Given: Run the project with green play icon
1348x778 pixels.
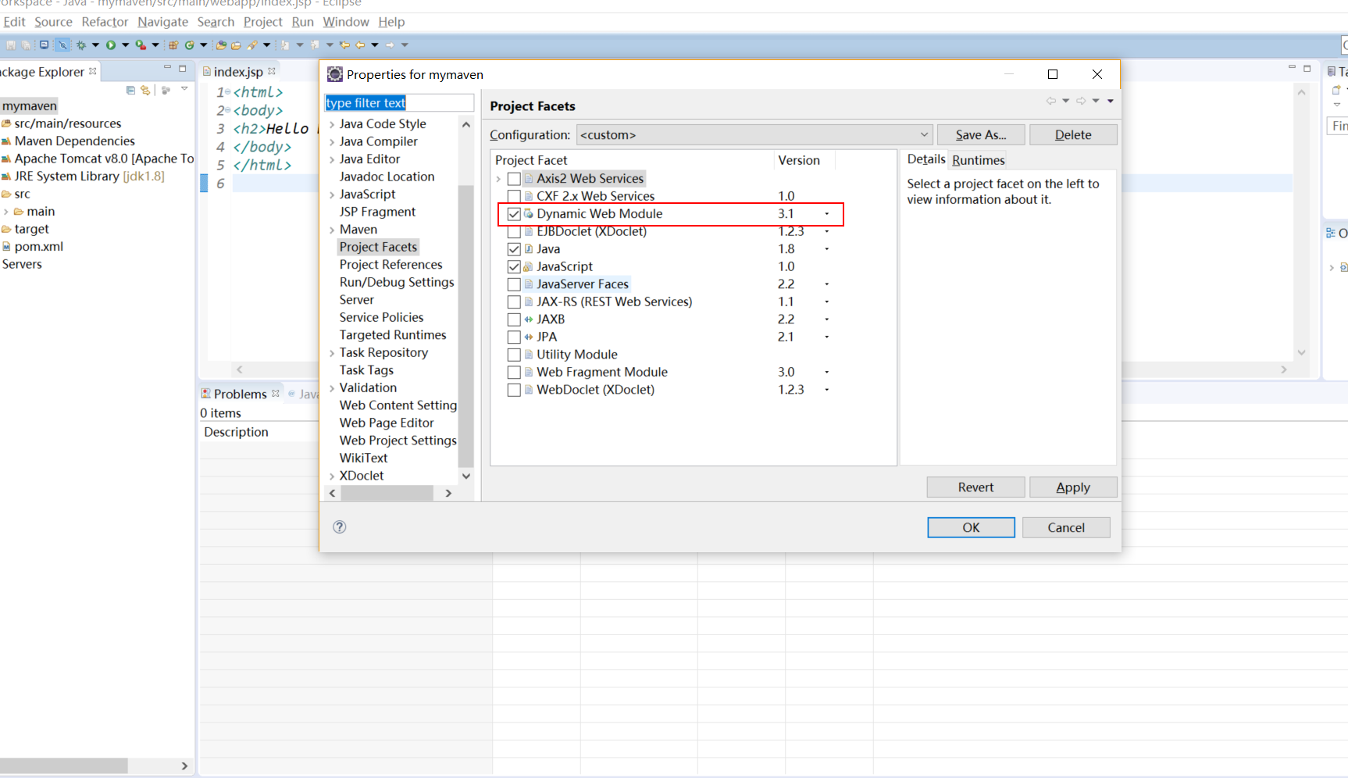Looking at the screenshot, I should [x=111, y=45].
